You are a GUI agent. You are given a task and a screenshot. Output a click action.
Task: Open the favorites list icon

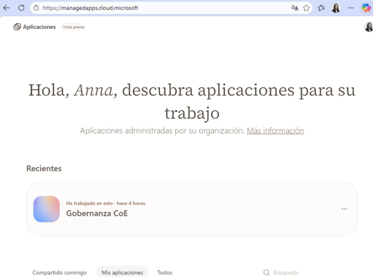coord(321,8)
